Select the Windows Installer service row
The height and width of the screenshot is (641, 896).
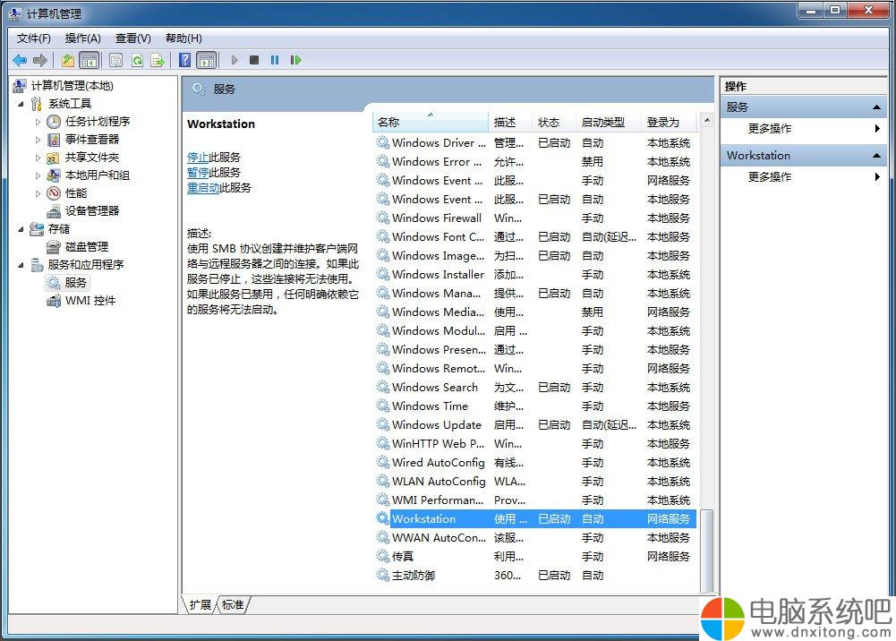click(x=534, y=275)
